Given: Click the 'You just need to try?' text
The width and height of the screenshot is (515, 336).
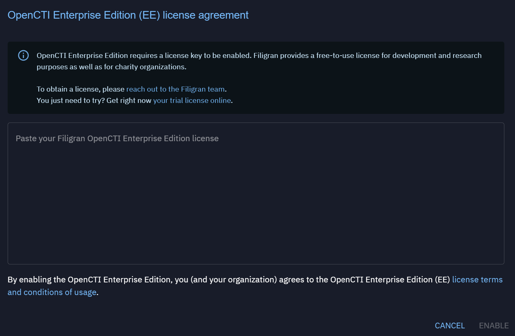Looking at the screenshot, I should [71, 101].
